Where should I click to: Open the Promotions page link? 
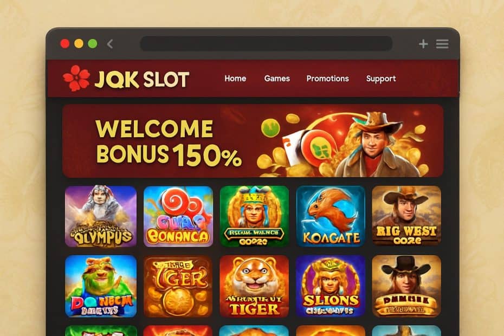(x=327, y=79)
